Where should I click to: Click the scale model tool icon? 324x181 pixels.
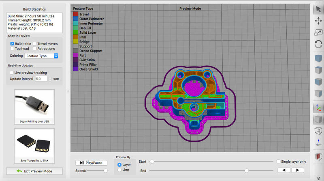pos(318,32)
